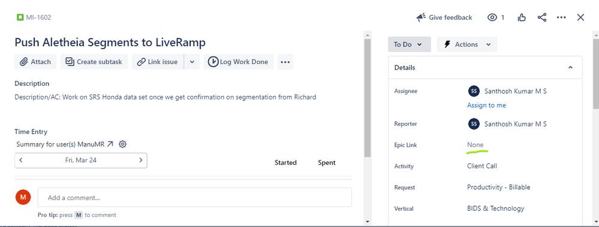Close the issue dialog

580,17
